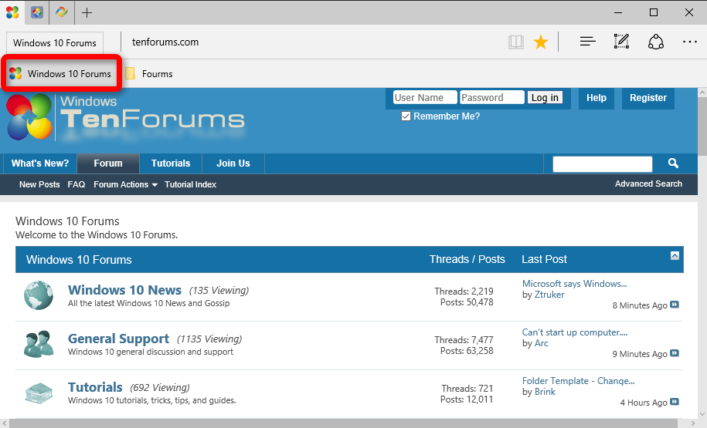This screenshot has height=428, width=707.
Task: Open "Can't start up computer...." thread
Action: 574,332
